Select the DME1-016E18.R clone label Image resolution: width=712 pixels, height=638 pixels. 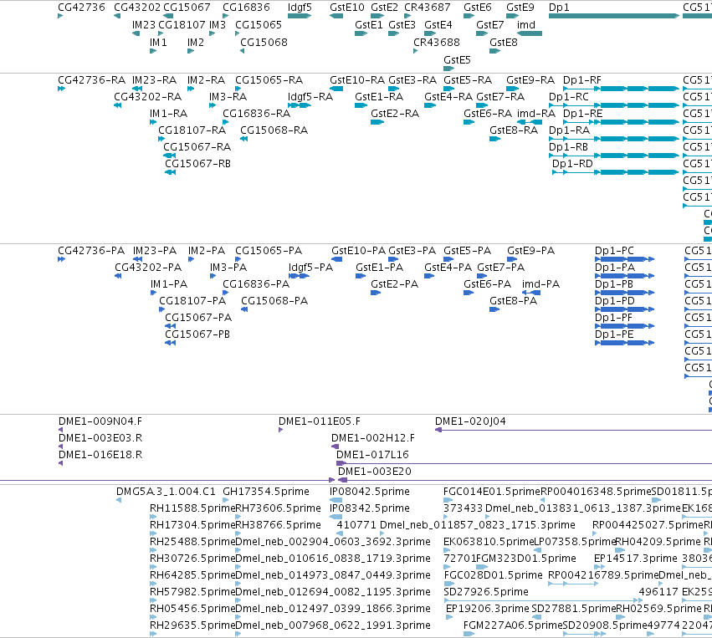[100, 455]
